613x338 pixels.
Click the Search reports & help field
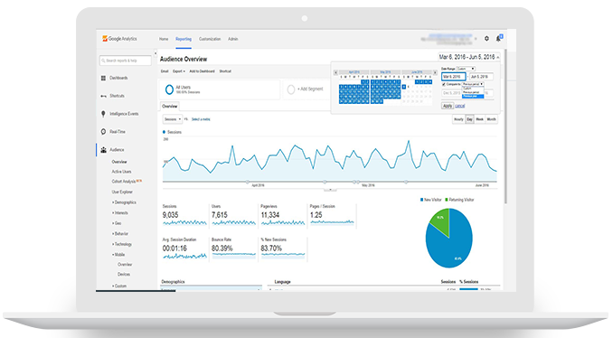[x=126, y=61]
